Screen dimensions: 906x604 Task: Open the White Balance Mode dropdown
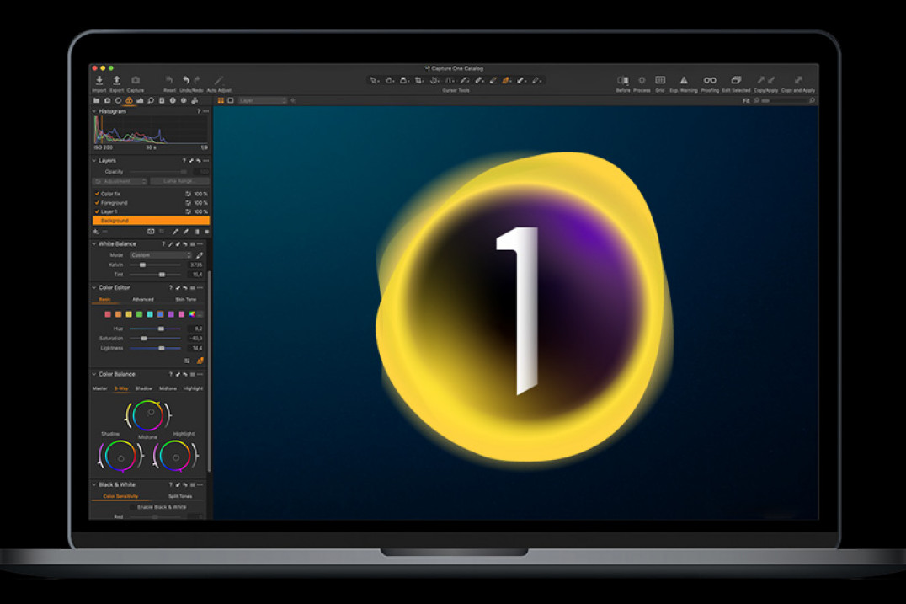tap(161, 254)
